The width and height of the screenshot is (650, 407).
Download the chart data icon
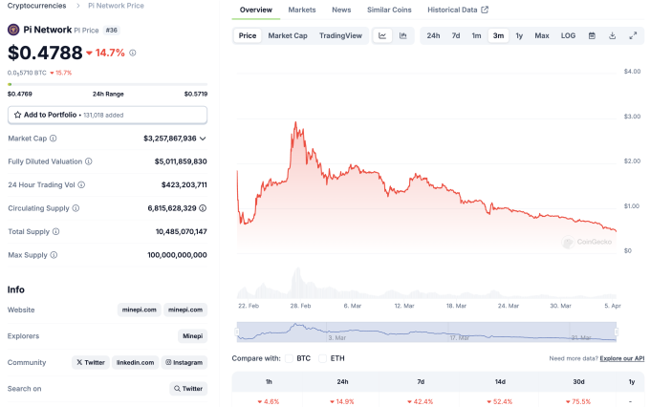tap(613, 35)
